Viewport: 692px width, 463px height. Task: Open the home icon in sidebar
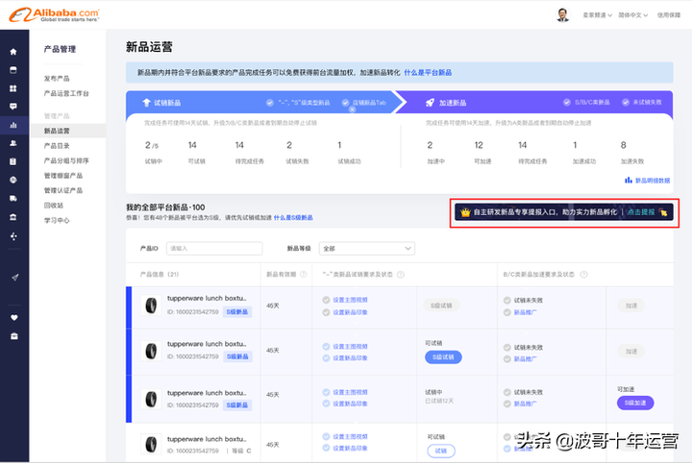click(13, 52)
